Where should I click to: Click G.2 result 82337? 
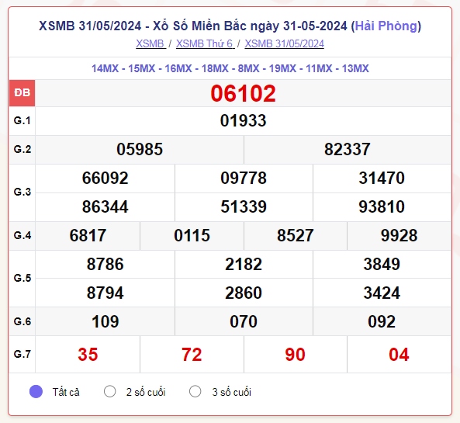click(347, 149)
